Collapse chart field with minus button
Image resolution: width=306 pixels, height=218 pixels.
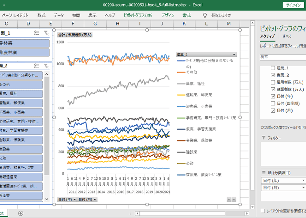[234, 199]
